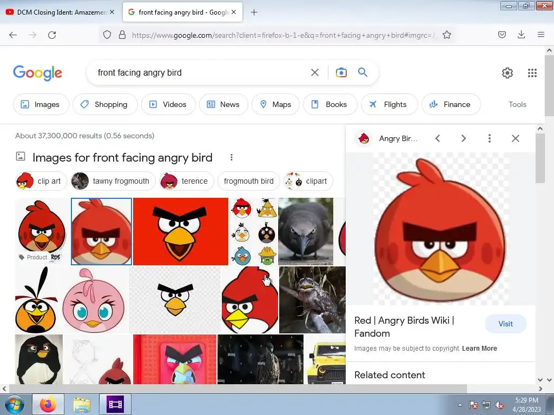Switch to Videos search filter

[168, 104]
